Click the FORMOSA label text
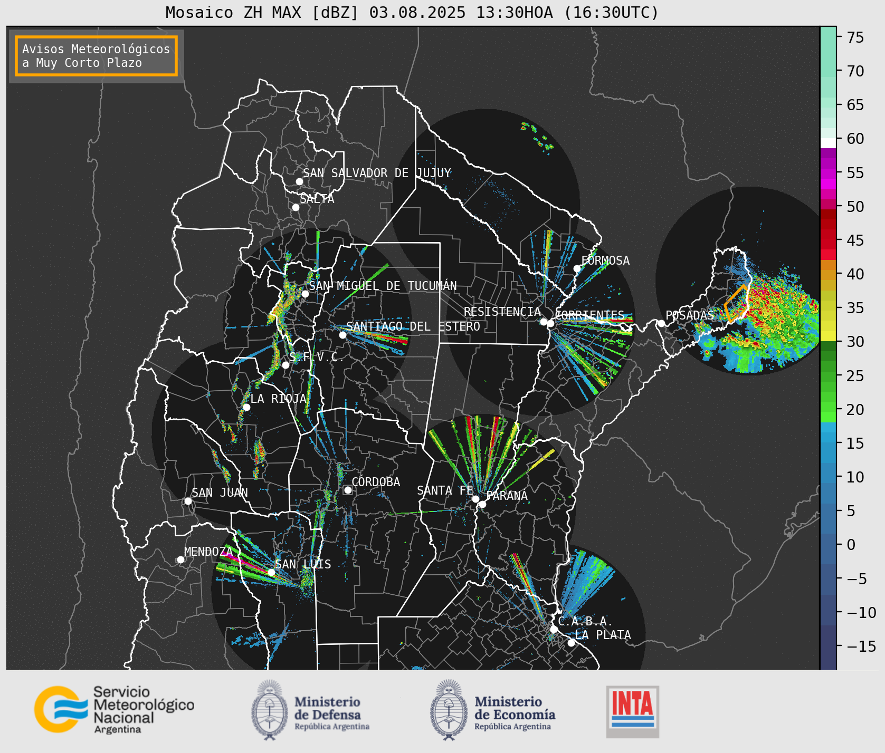The image size is (885, 753). (605, 260)
